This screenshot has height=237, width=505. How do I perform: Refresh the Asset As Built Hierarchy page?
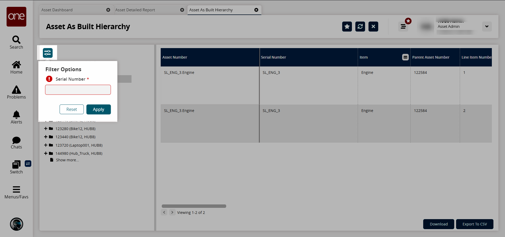point(360,27)
